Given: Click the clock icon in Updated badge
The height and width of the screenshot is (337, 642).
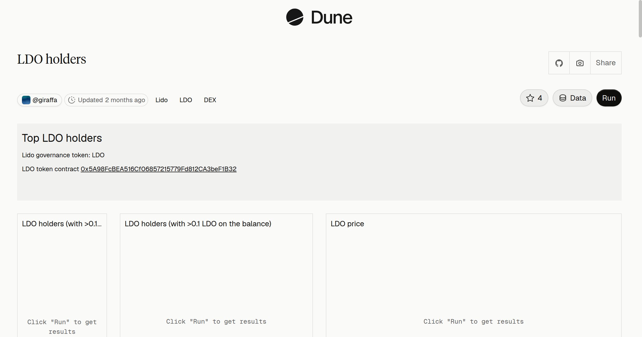Looking at the screenshot, I should [x=72, y=100].
